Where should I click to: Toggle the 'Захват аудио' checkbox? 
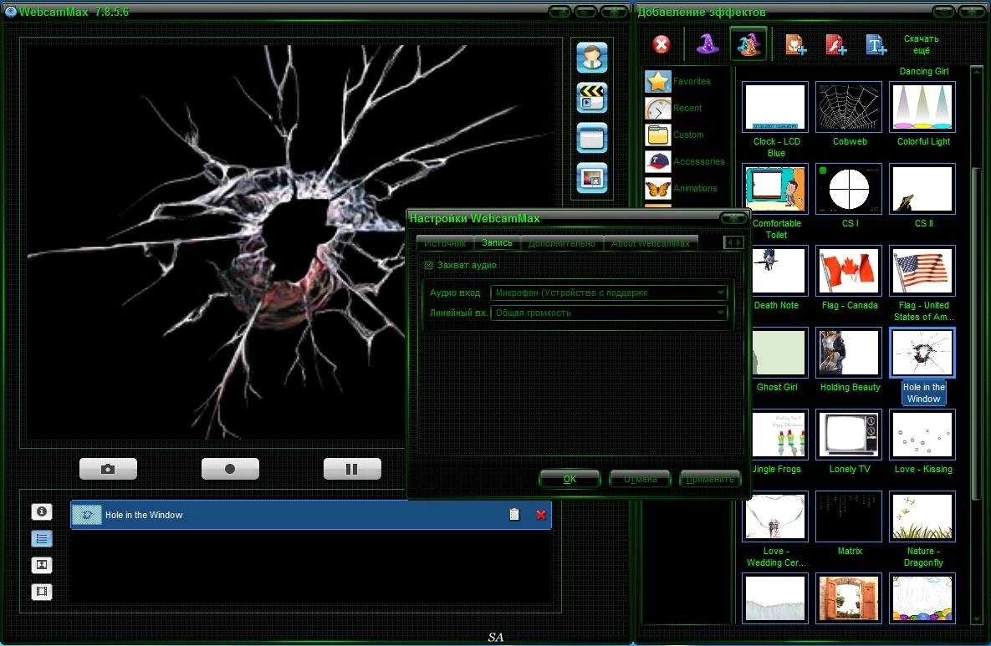428,265
